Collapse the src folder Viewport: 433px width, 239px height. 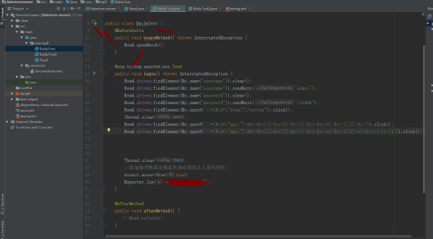click(12, 26)
